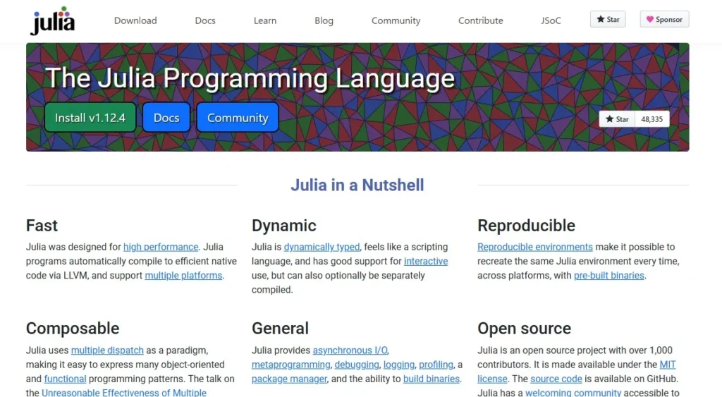Click the blue Docs banner button

[x=166, y=118]
